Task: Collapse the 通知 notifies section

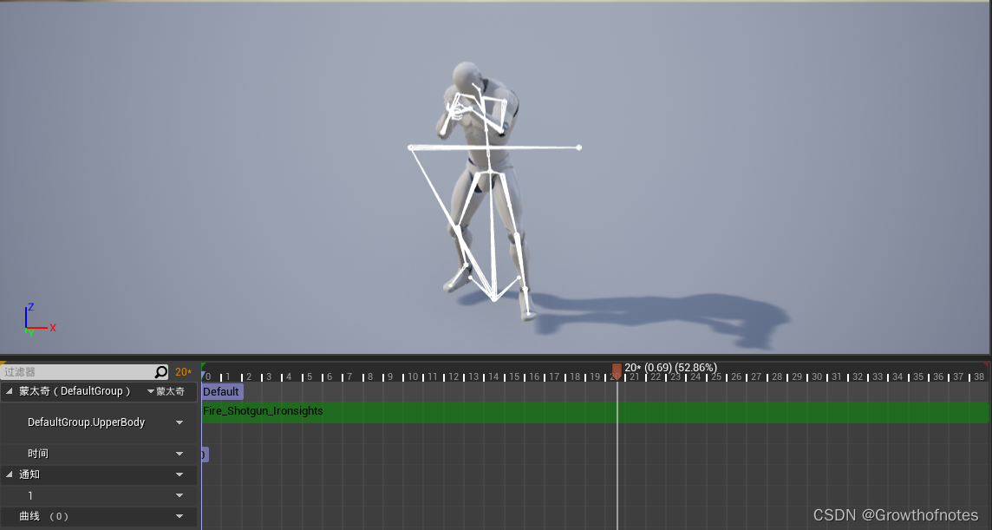Action: 9,474
